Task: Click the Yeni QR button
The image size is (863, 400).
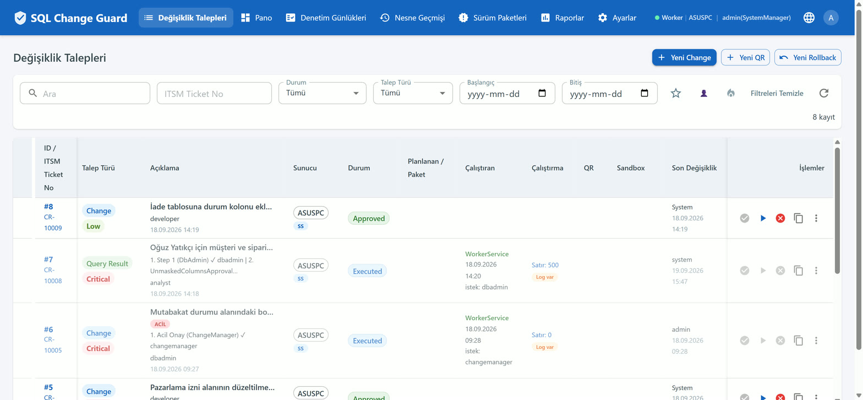Action: [745, 57]
